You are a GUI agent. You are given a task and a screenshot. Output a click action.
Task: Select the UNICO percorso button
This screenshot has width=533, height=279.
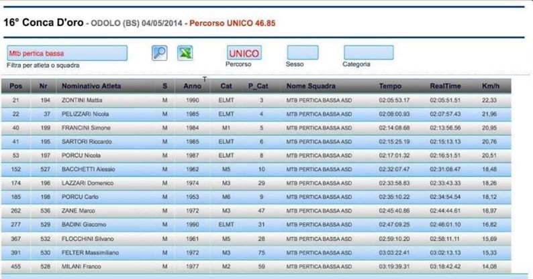pos(244,53)
